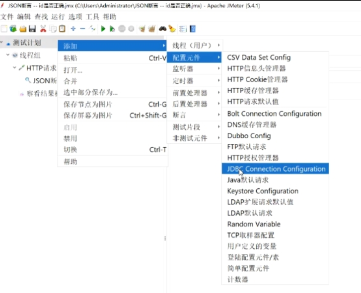Click the Stop test icon
361x293 pixels.
pyautogui.click(x=122, y=29)
